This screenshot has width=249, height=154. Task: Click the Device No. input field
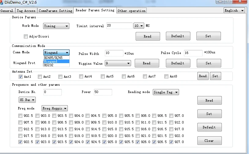pos(53,92)
